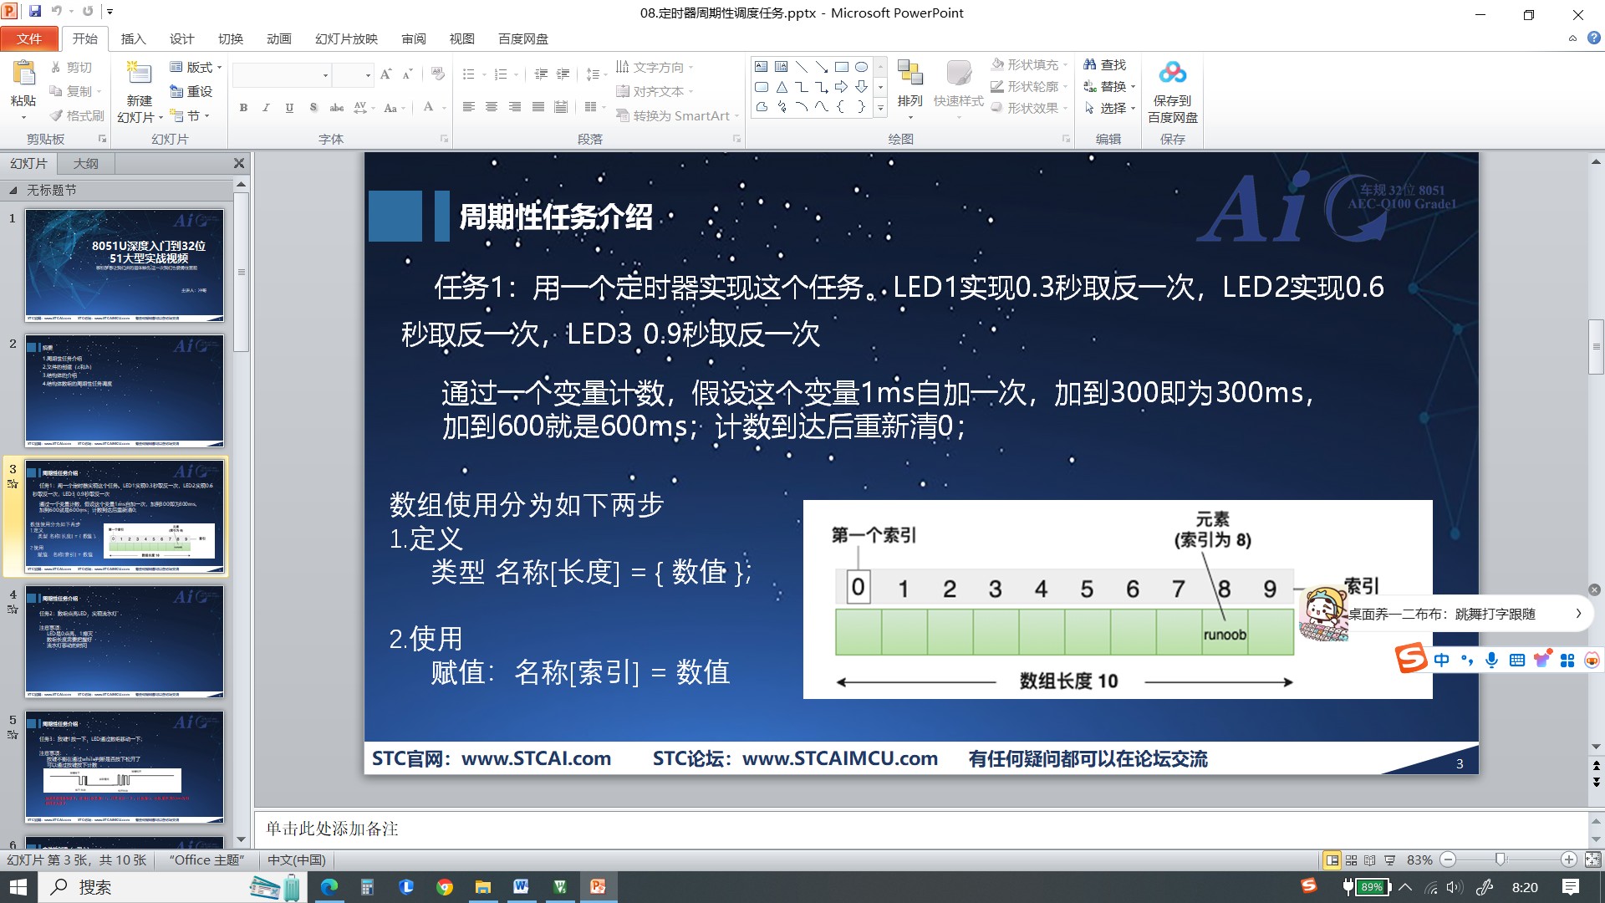Image resolution: width=1605 pixels, height=903 pixels.
Task: Toggle strikethrough formatting
Action: coord(337,107)
